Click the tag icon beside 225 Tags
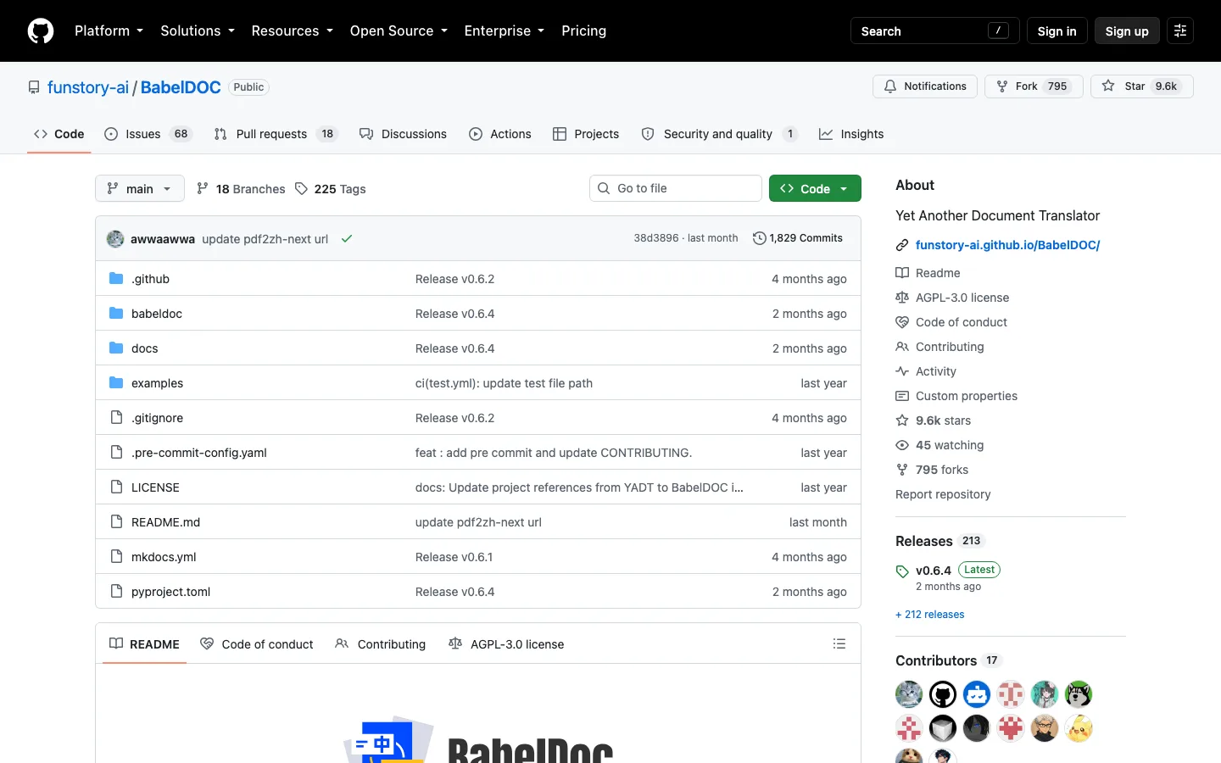Viewport: 1221px width, 763px height. (x=301, y=189)
